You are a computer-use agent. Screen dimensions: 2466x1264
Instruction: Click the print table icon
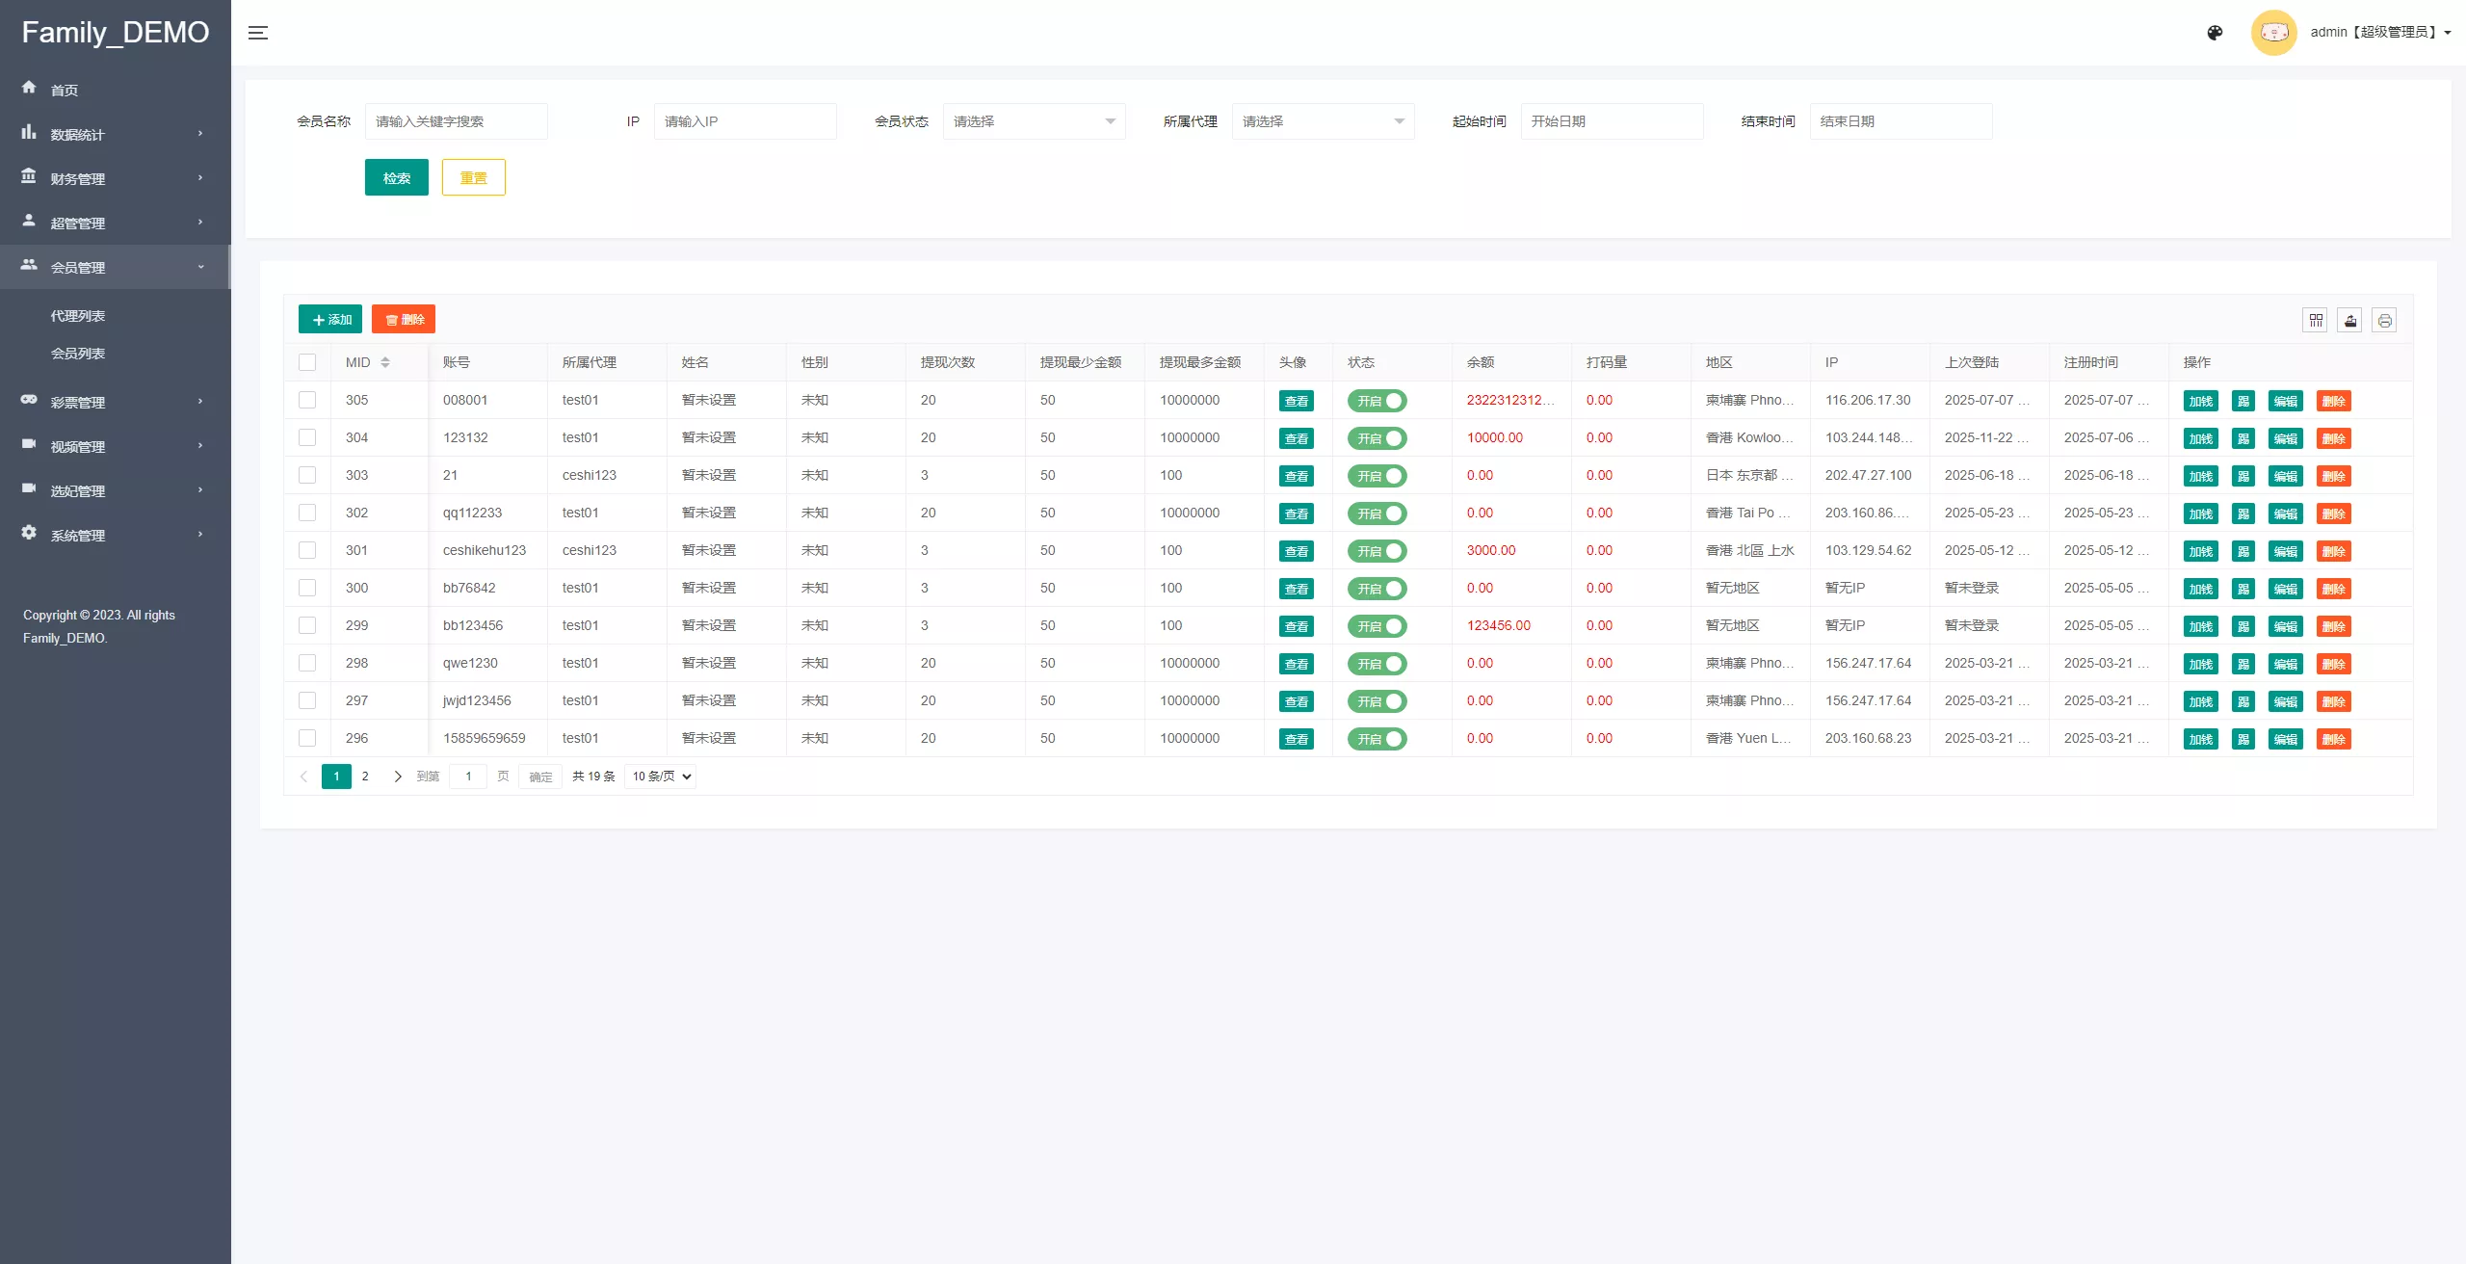point(2384,320)
